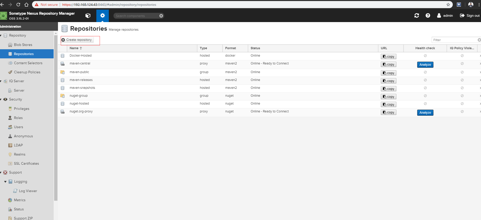Image resolution: width=481 pixels, height=220 pixels.
Task: Collapse the IQ Server tree section
Action: [x=1, y=81]
